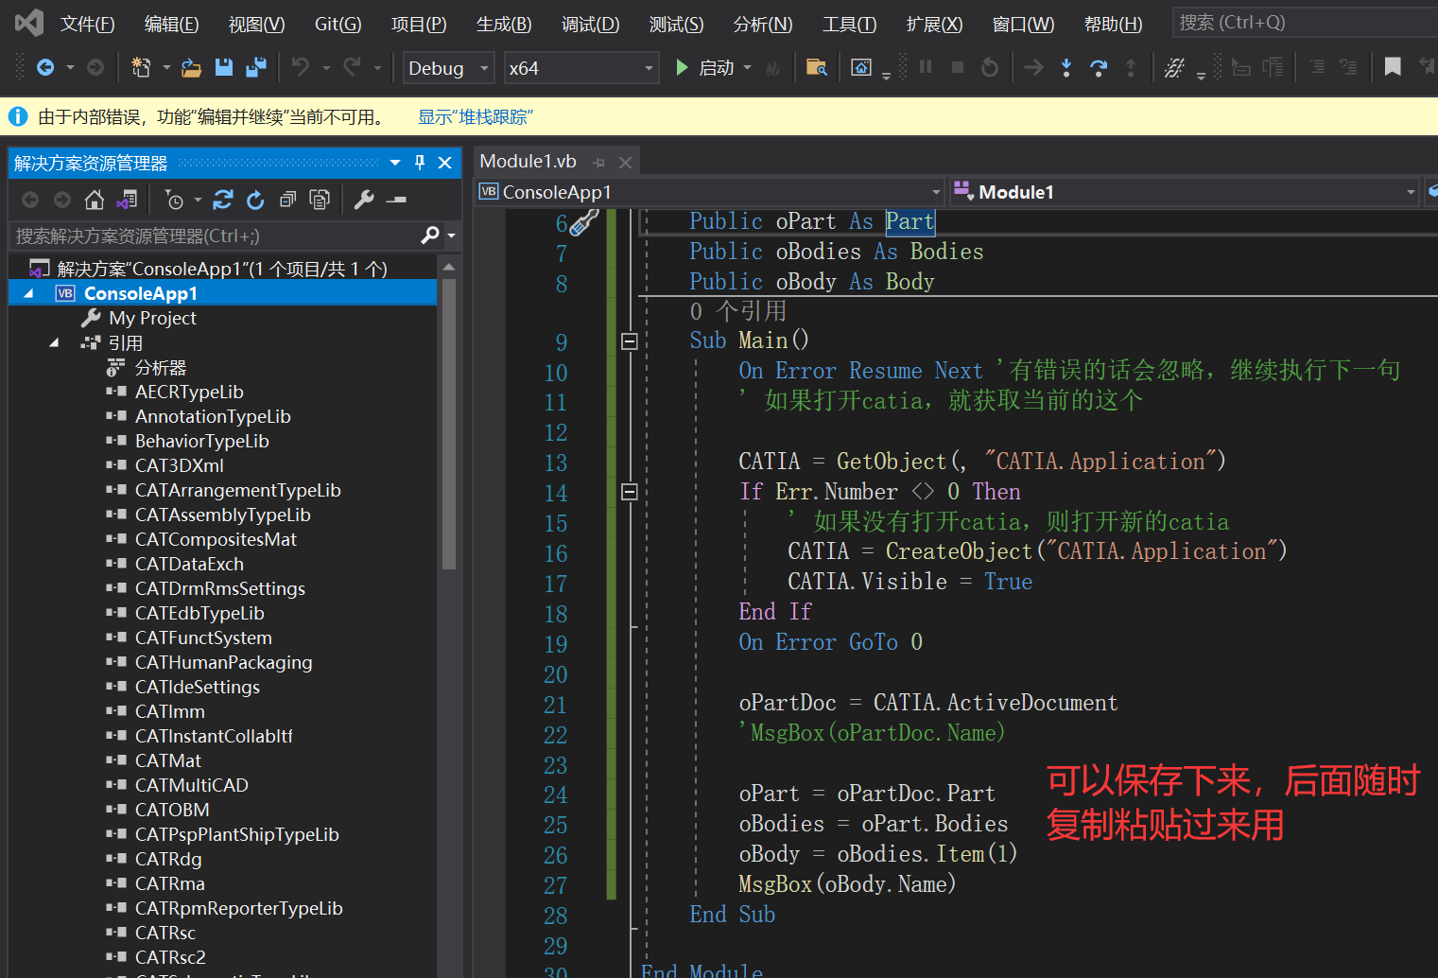Open the x64 platform dropdown
Screen dimensions: 1438x978
coord(581,68)
